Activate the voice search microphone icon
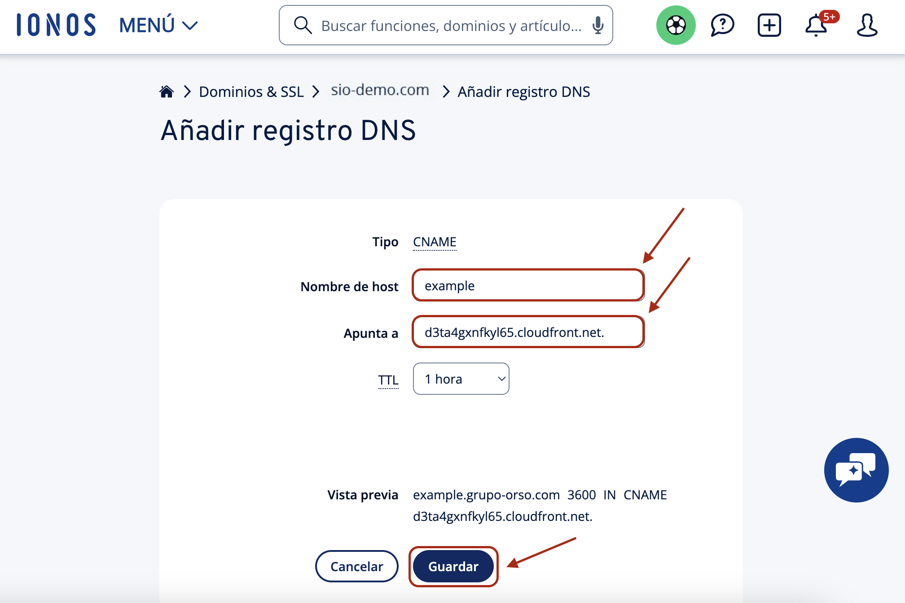The width and height of the screenshot is (905, 603). pyautogui.click(x=597, y=26)
